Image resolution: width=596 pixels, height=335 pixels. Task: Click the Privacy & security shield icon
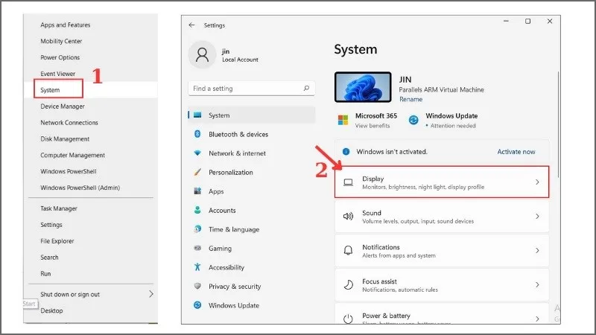point(197,287)
